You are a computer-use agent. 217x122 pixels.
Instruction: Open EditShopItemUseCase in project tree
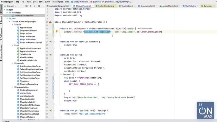coord(30,72)
